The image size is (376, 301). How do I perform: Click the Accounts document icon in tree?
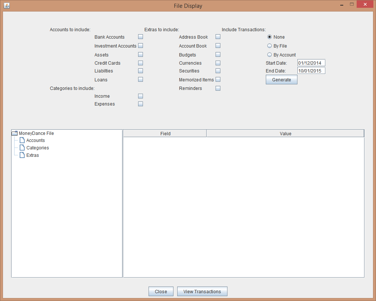tap(22, 140)
